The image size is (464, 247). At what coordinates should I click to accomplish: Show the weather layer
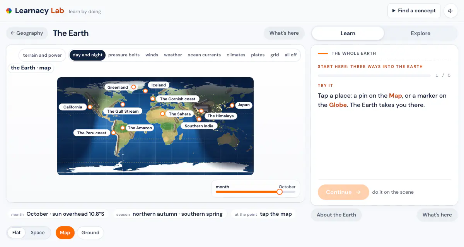(x=173, y=55)
